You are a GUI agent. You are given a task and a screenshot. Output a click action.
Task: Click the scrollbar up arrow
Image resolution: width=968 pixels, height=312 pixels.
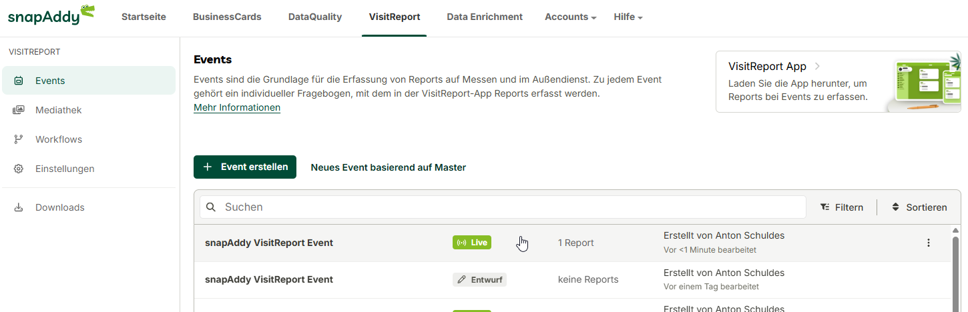pos(956,230)
